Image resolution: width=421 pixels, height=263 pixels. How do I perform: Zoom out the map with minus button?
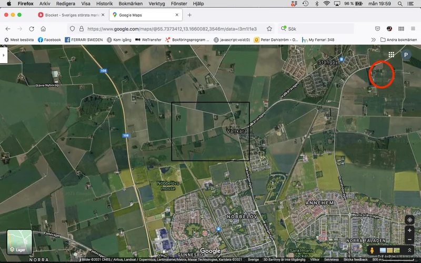(x=409, y=240)
